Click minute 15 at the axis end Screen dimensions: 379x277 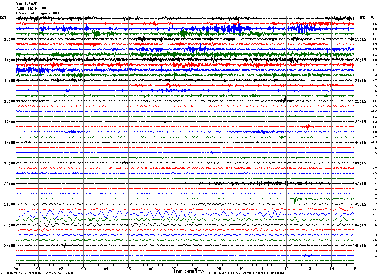click(x=354, y=269)
